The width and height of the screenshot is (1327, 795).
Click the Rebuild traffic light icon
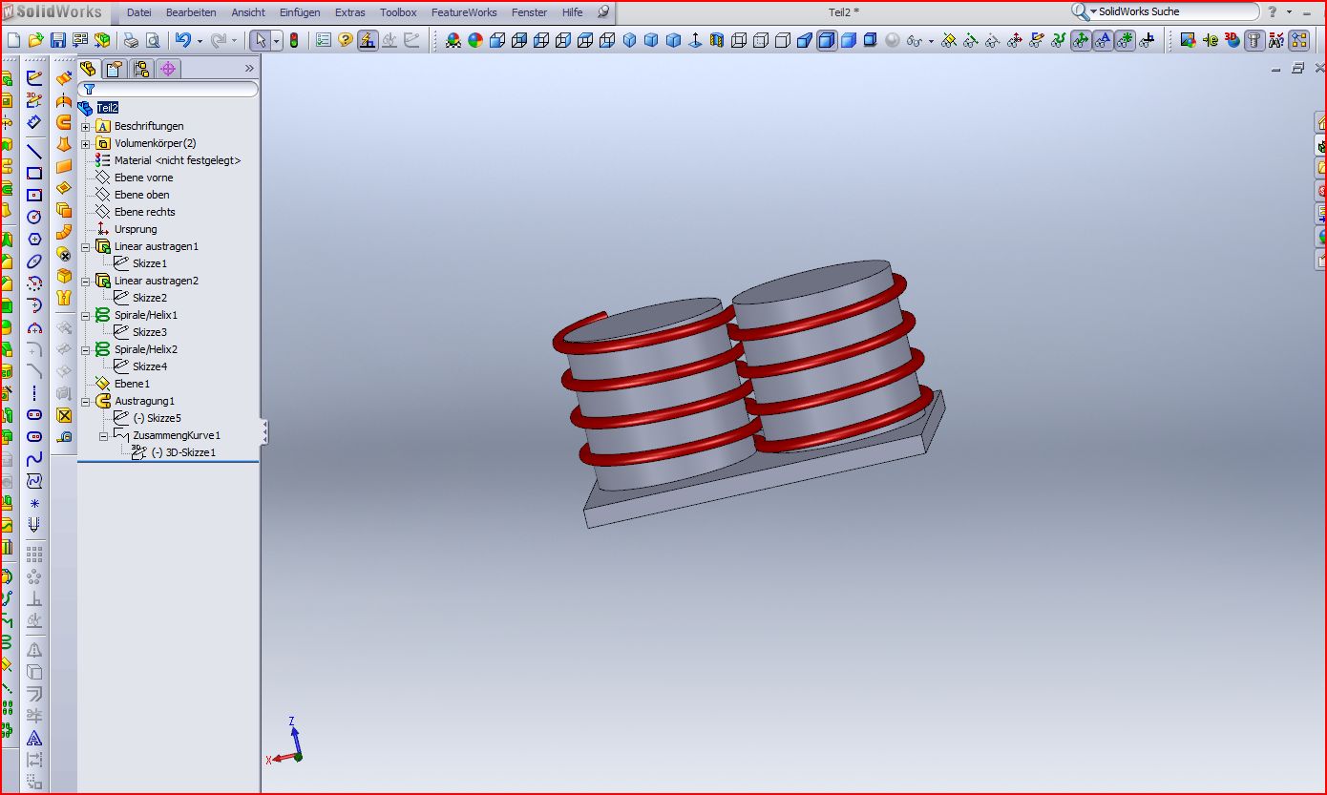(x=294, y=40)
